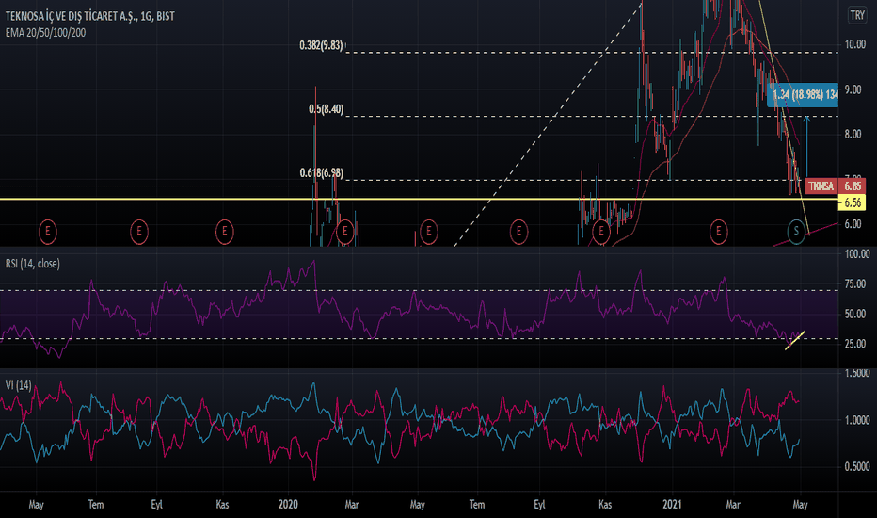The width and height of the screenshot is (877, 518).
Task: Click the teal S split marker
Action: [796, 232]
